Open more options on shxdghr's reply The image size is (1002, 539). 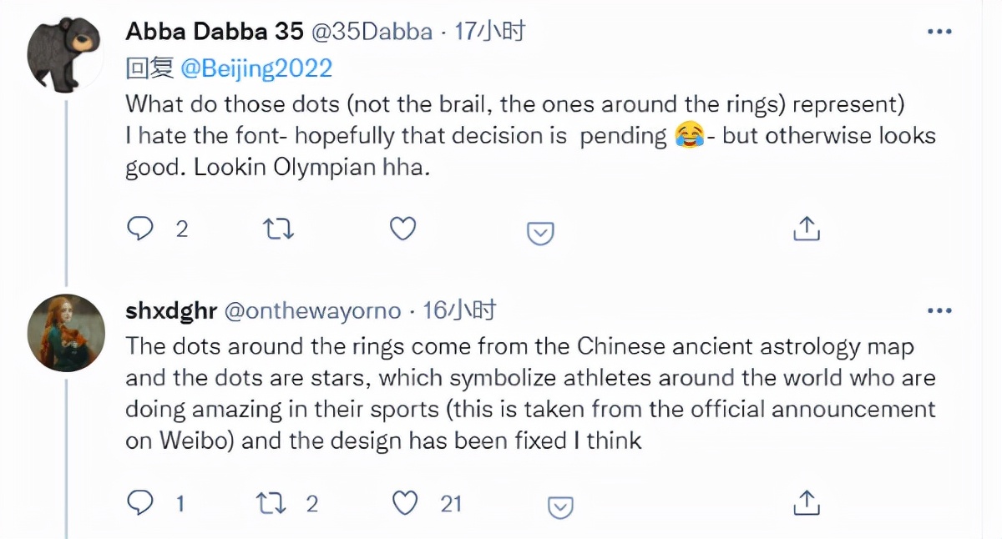pos(940,309)
